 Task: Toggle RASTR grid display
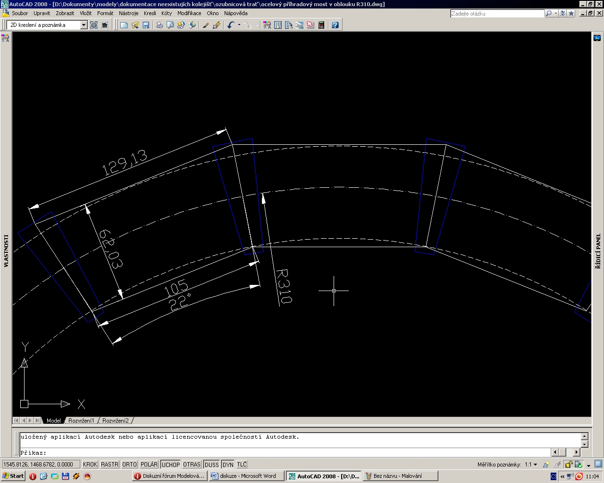click(109, 465)
